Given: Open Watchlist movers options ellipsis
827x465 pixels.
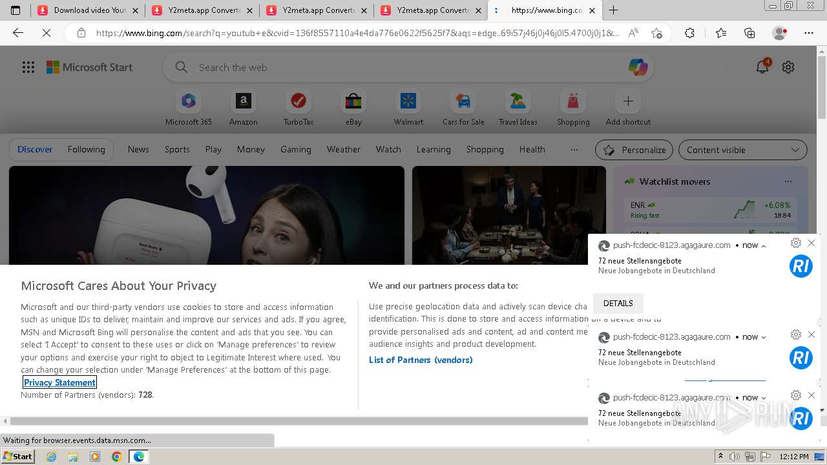Looking at the screenshot, I should coord(788,181).
